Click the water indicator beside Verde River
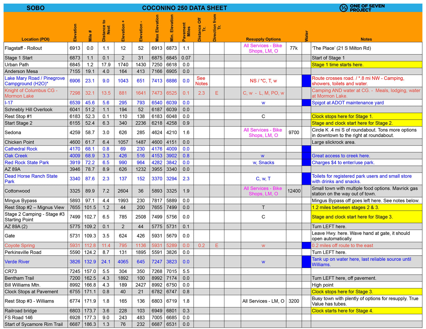 pyautogui.click(x=306, y=262)
